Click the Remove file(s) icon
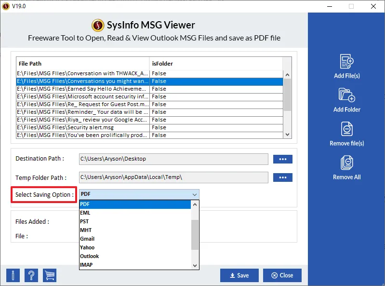This screenshot has height=286, width=385. (x=347, y=129)
